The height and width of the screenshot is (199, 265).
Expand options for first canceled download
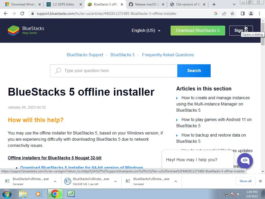[55, 181]
